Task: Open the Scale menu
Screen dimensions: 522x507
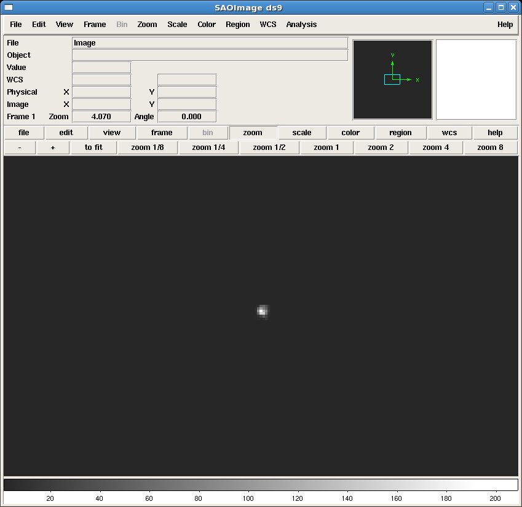Action: (177, 25)
